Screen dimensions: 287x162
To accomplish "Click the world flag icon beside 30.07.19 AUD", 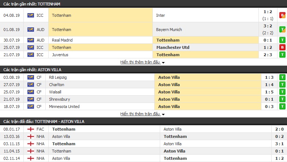I will [31, 40].
